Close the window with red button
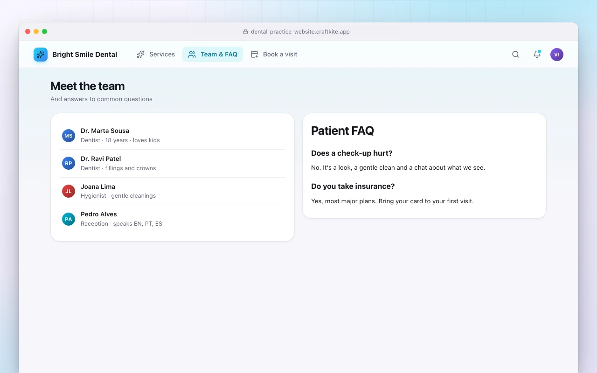The height and width of the screenshot is (373, 597). pyautogui.click(x=28, y=32)
